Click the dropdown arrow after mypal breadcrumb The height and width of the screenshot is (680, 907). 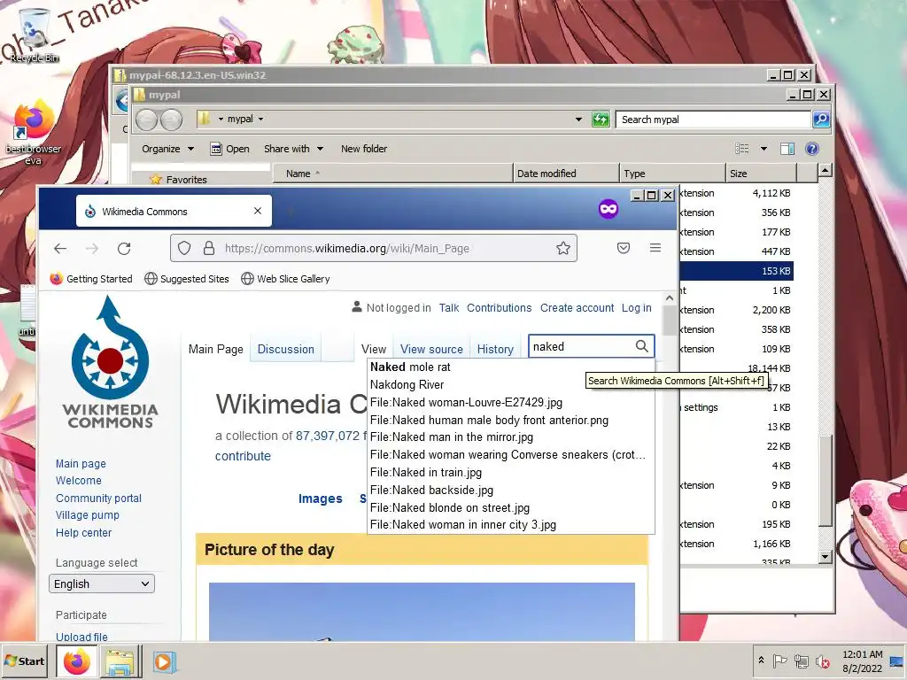[261, 119]
